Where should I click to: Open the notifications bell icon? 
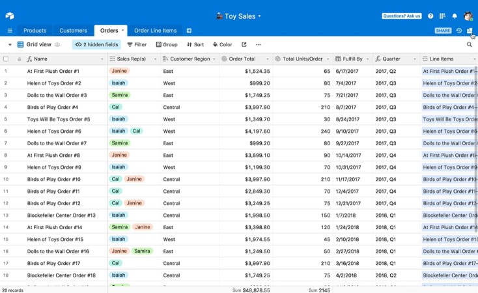[455, 16]
